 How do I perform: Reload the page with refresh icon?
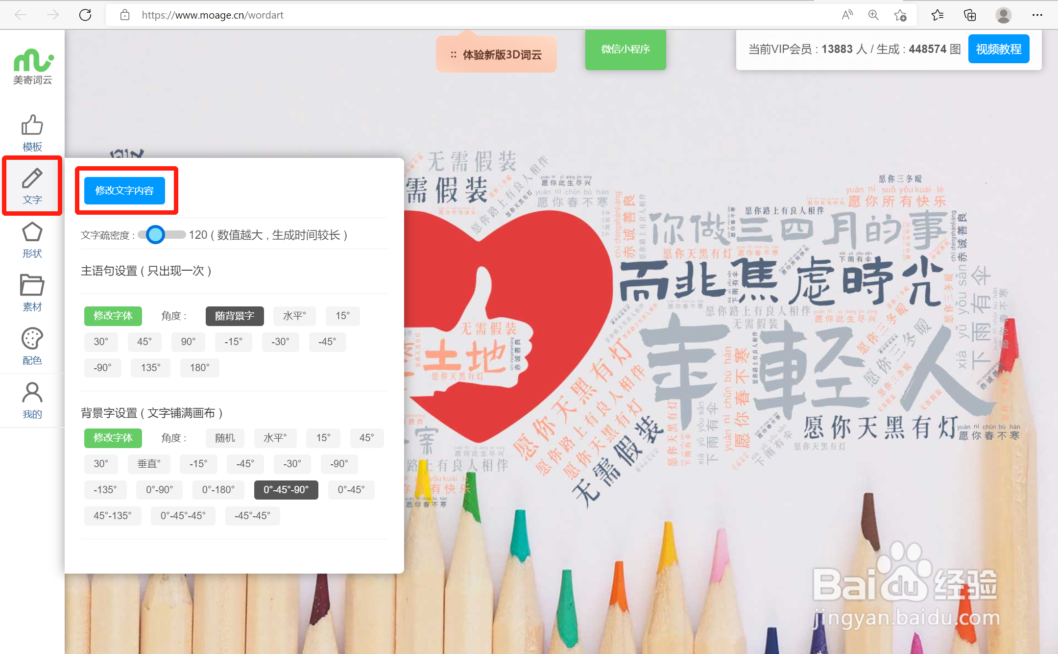(85, 15)
